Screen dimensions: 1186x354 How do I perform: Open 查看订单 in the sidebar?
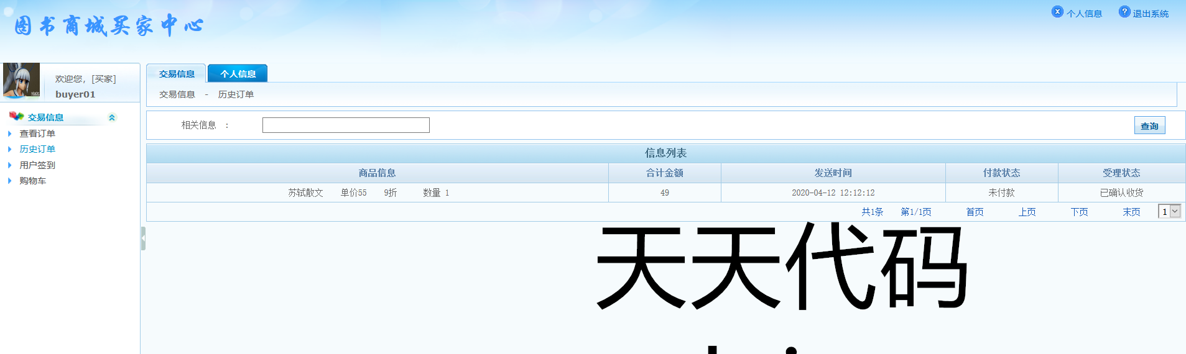(x=37, y=134)
